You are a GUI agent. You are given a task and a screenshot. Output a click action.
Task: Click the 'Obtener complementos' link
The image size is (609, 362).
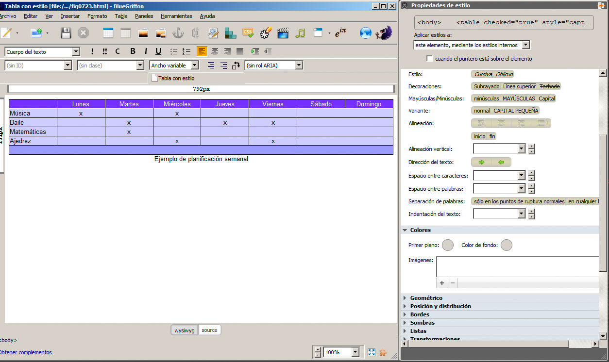pos(25,352)
